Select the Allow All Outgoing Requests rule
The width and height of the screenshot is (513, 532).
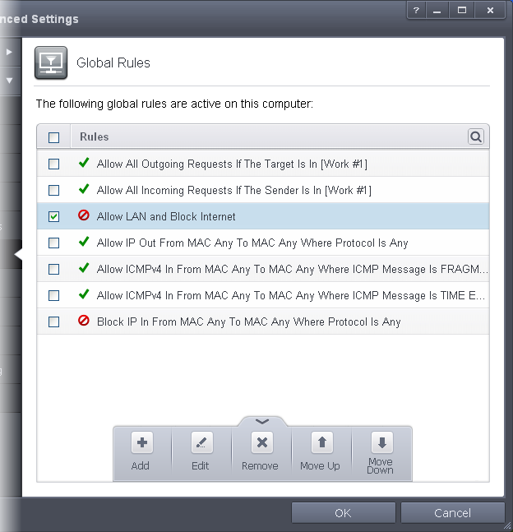coord(232,164)
